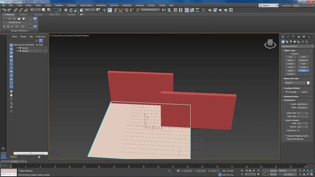The width and height of the screenshot is (315, 177).
Task: Click the Unlink Selection broken-chain icon
Action: pos(21,10)
